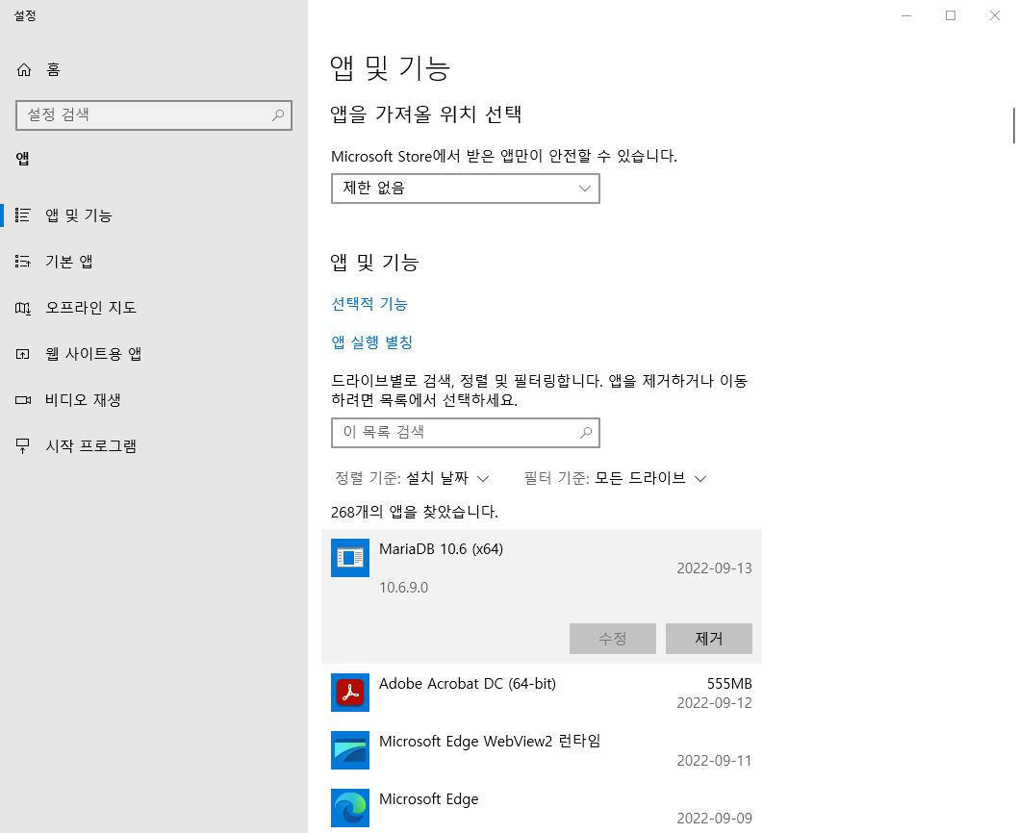Click the 2022-09-13 install date
1017x833 pixels.
tap(714, 568)
